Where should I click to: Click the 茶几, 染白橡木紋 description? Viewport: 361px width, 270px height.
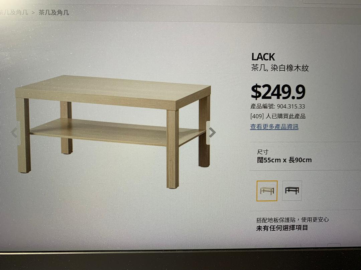pyautogui.click(x=280, y=68)
